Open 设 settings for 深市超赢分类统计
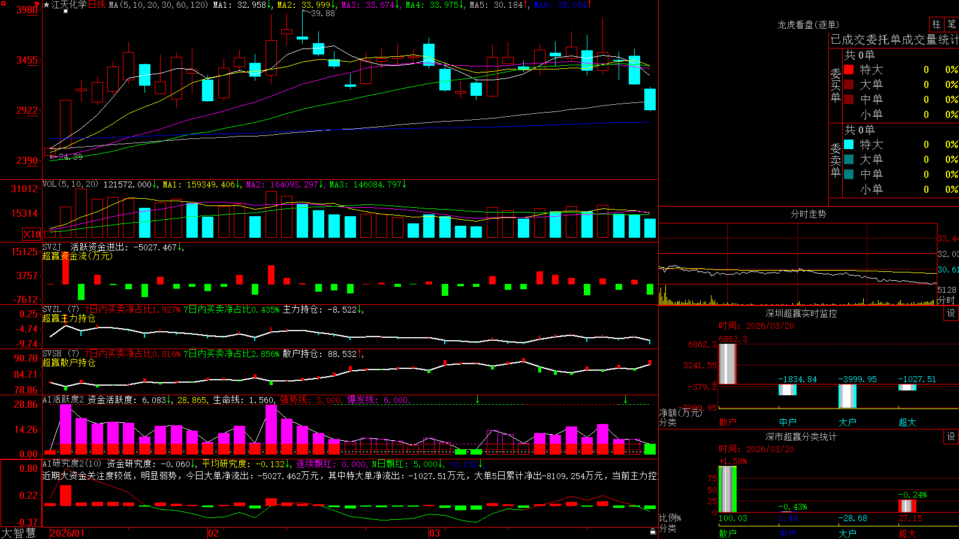Image resolution: width=959 pixels, height=539 pixels. [x=951, y=437]
